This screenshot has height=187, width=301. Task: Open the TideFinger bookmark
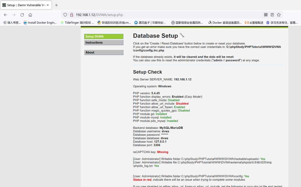tap(77, 23)
